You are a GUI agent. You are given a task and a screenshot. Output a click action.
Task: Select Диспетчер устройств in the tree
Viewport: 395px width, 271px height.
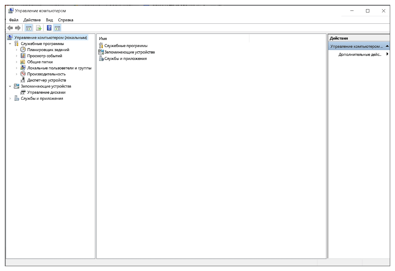pos(47,80)
